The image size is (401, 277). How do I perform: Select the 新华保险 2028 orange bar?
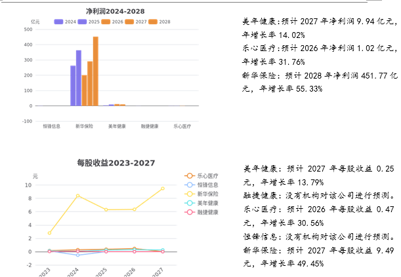(x=96, y=71)
